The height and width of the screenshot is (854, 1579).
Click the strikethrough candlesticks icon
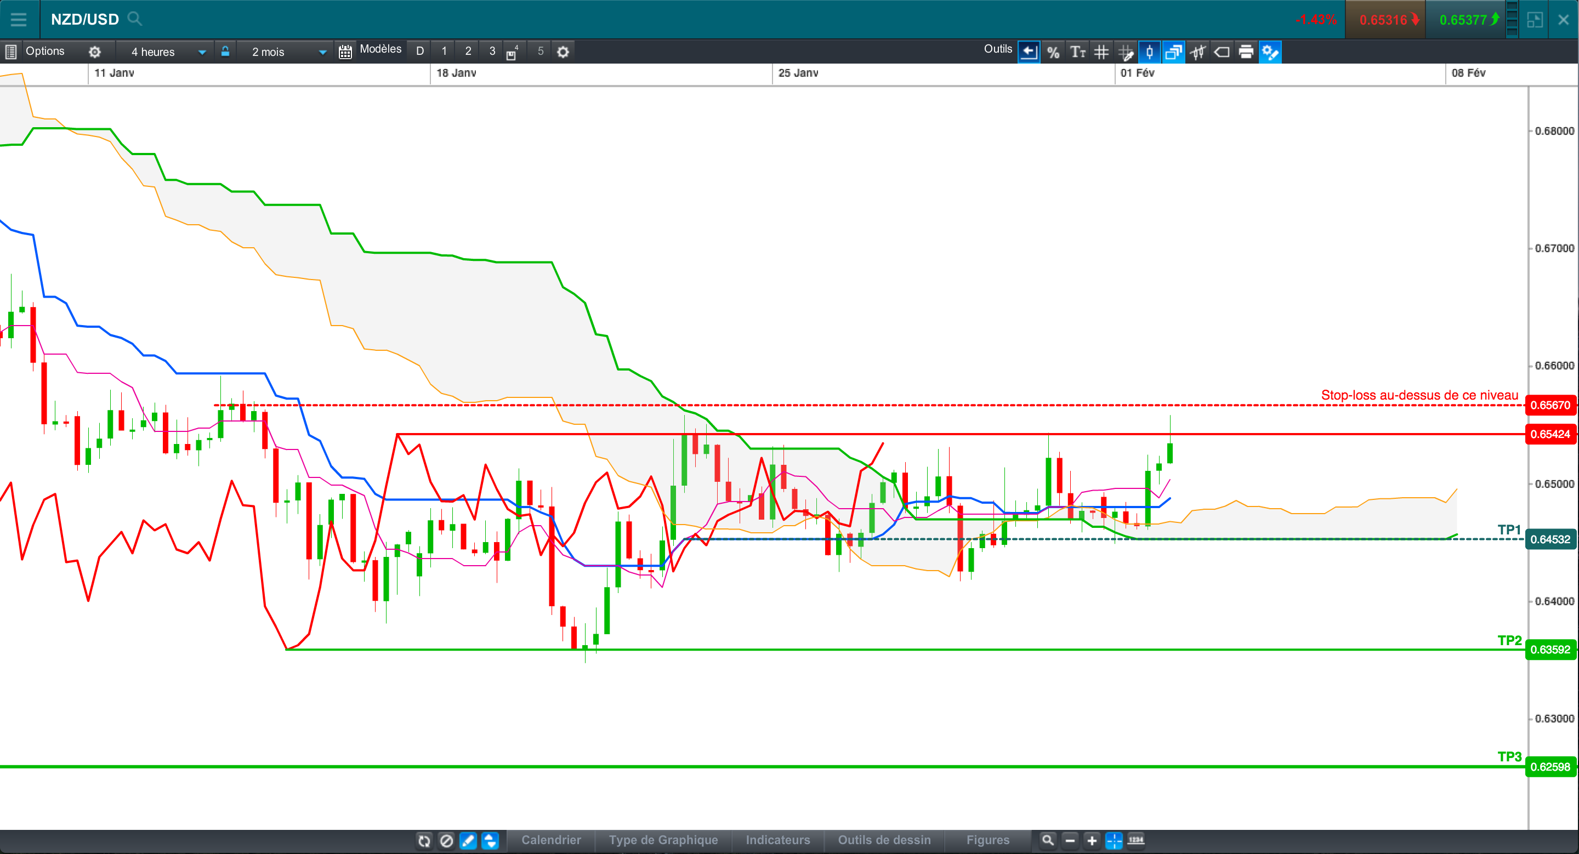1198,52
